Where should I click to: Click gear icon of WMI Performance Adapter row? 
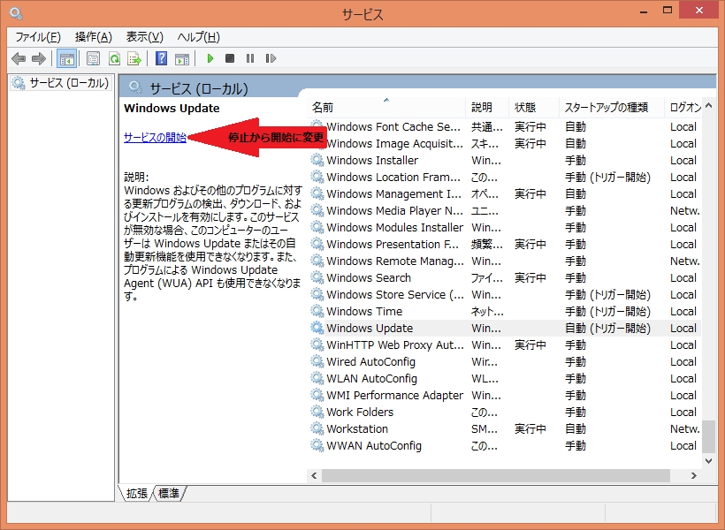point(317,395)
